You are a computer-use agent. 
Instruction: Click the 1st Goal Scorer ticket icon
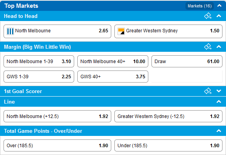[x=208, y=91]
